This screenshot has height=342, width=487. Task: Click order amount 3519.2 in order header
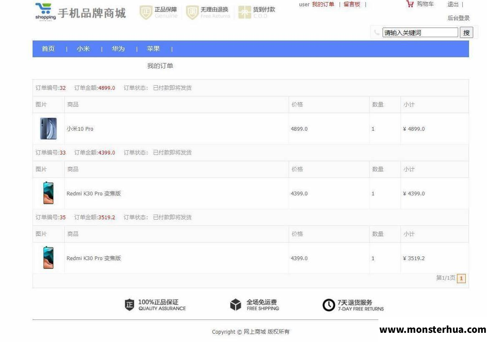coord(107,217)
